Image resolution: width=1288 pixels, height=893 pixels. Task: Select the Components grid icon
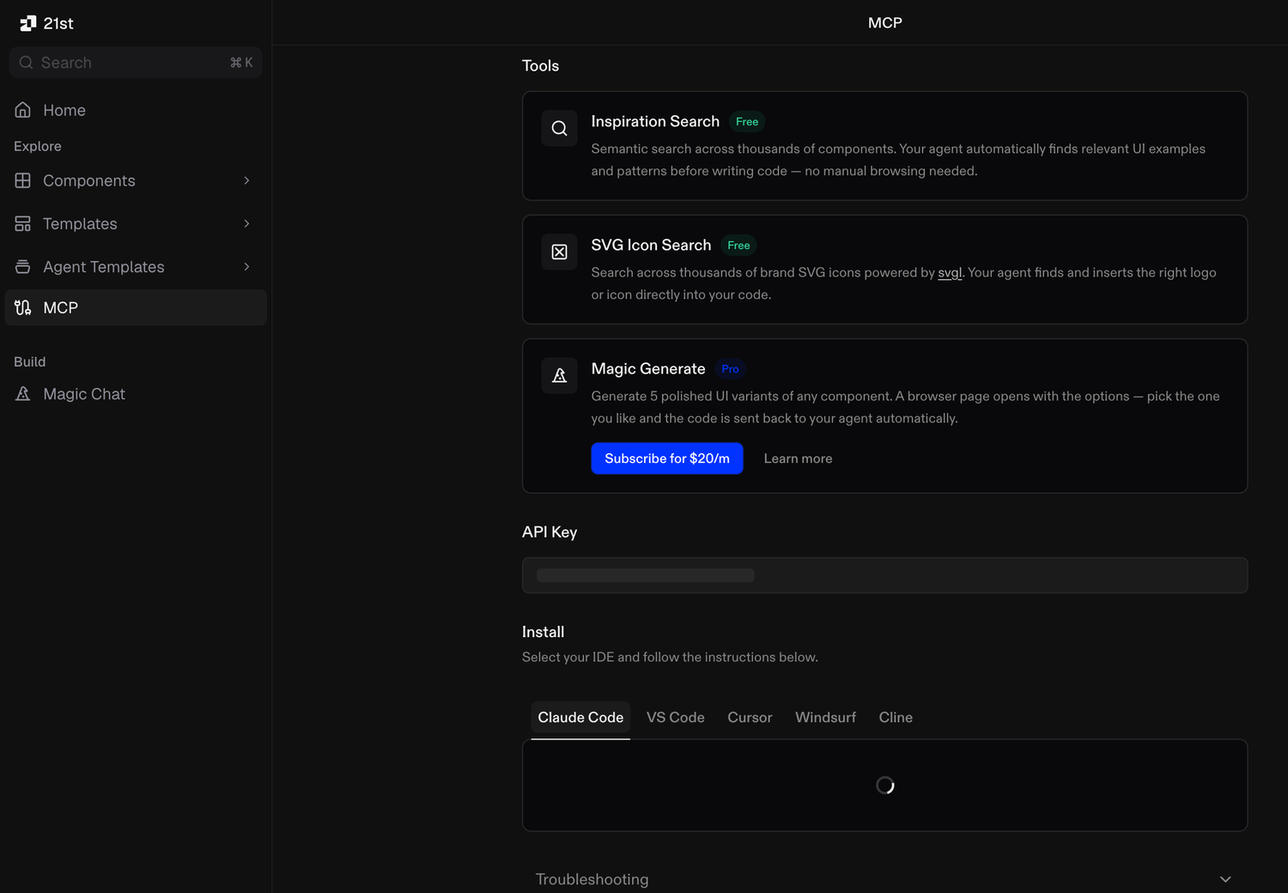pyautogui.click(x=23, y=180)
